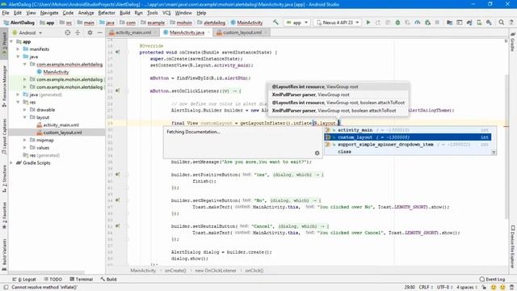
Task: Click UTF-8 encoding in status bar
Action: 443,288
